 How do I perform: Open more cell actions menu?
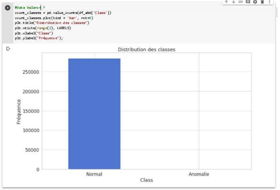coord(269,2)
